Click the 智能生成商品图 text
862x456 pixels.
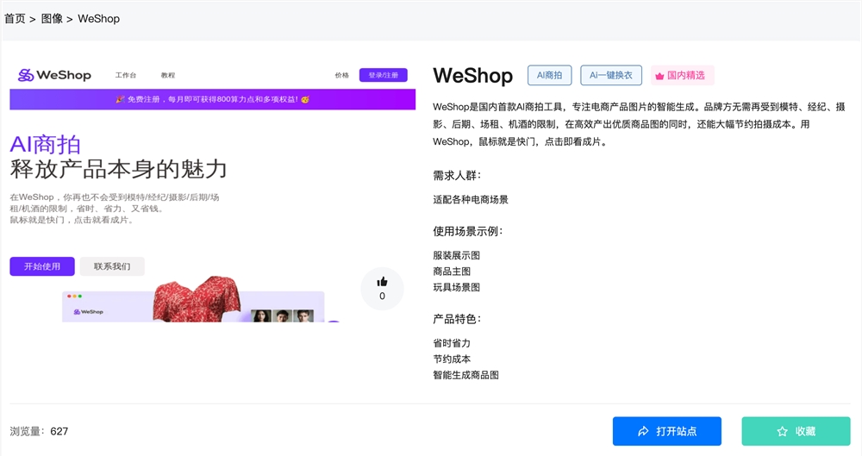(x=465, y=375)
